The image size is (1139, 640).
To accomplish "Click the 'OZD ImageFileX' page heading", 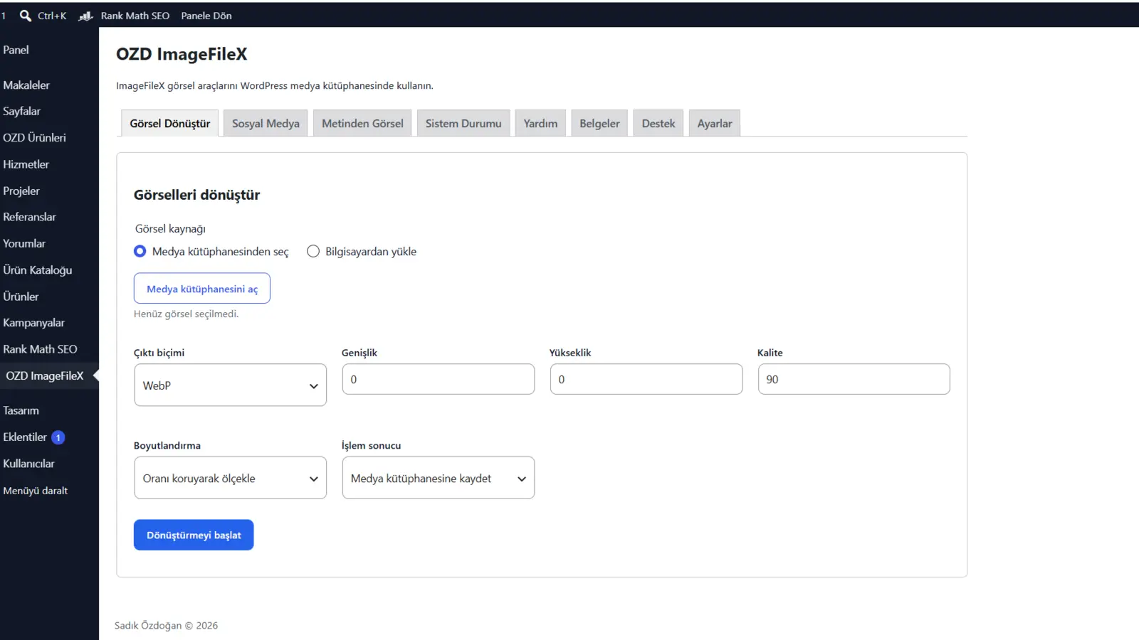I will (182, 54).
